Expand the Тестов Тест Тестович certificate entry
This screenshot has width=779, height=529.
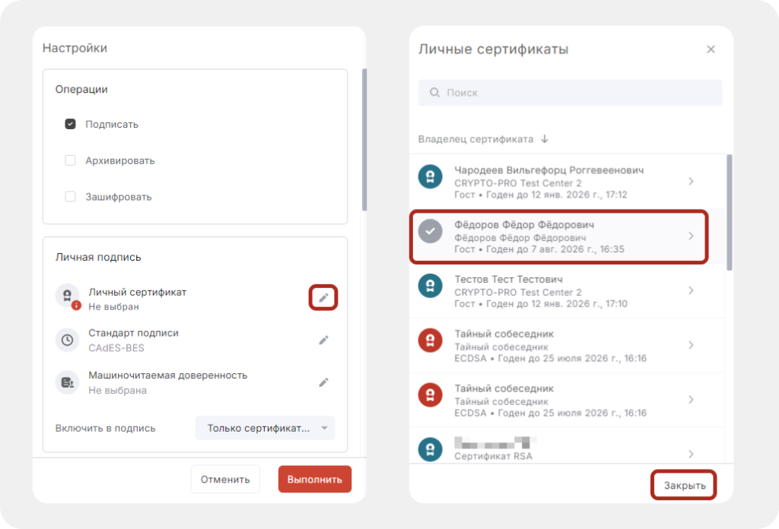pos(691,290)
